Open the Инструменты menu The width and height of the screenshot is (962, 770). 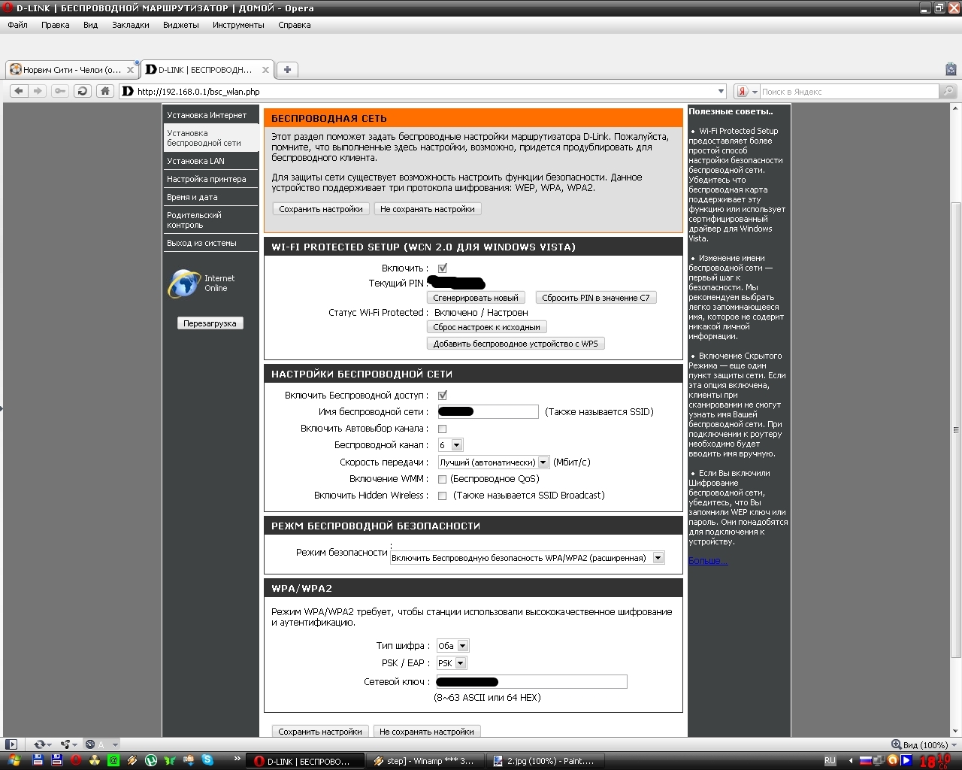click(238, 25)
